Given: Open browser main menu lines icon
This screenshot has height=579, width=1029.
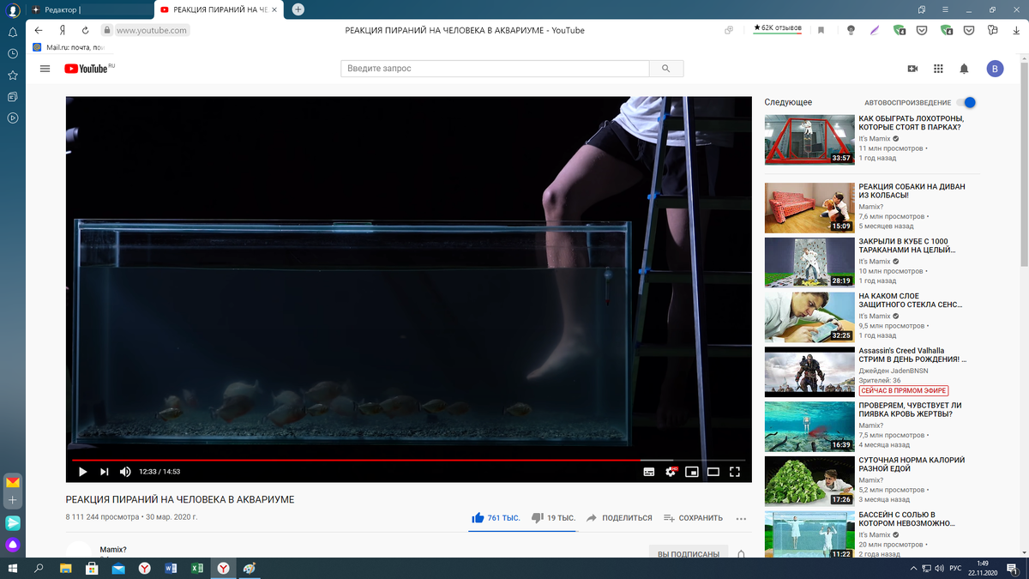Looking at the screenshot, I should pos(945,9).
